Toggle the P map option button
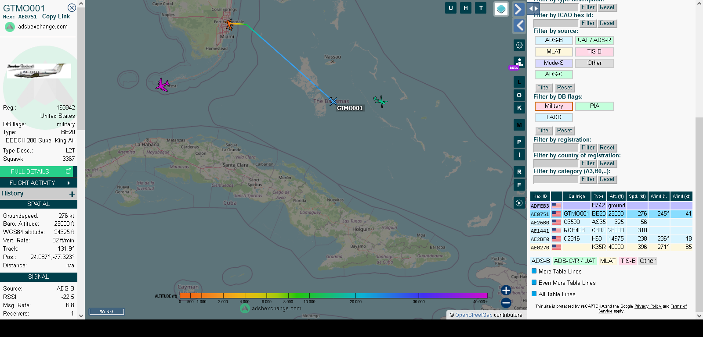 coord(519,142)
